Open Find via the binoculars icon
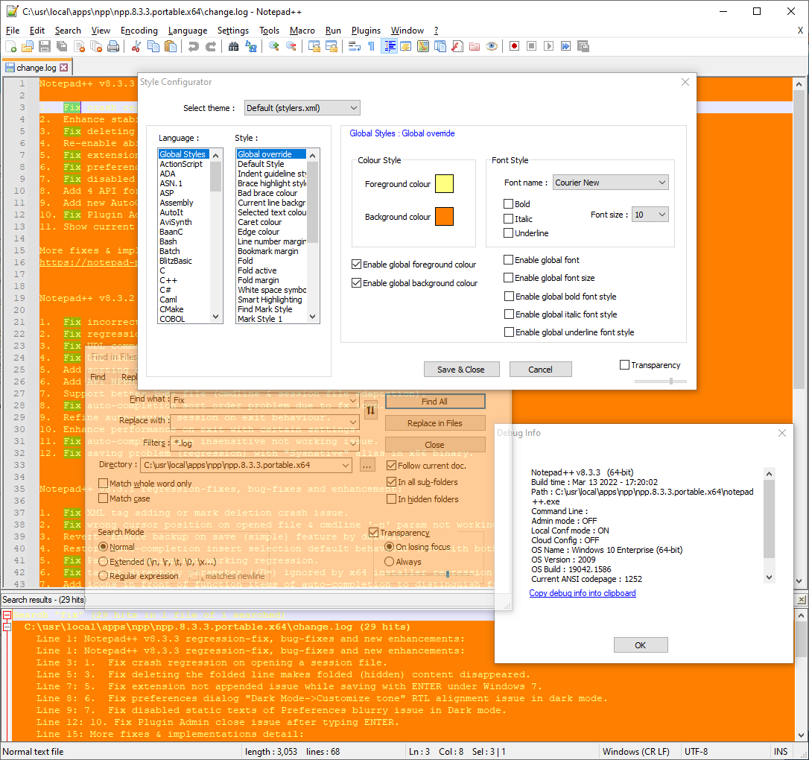This screenshot has height=760, width=809. tap(234, 46)
